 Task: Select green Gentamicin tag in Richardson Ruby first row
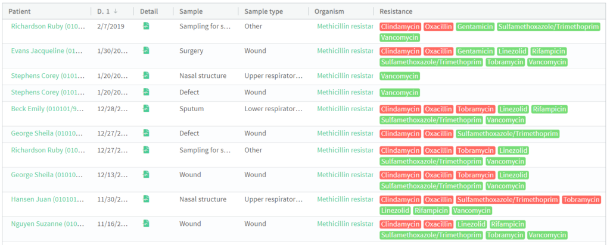(475, 27)
